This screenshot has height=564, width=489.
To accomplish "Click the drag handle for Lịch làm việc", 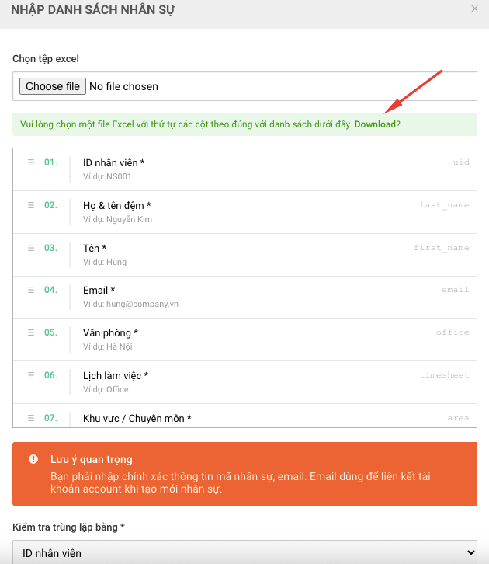I will click(x=31, y=375).
